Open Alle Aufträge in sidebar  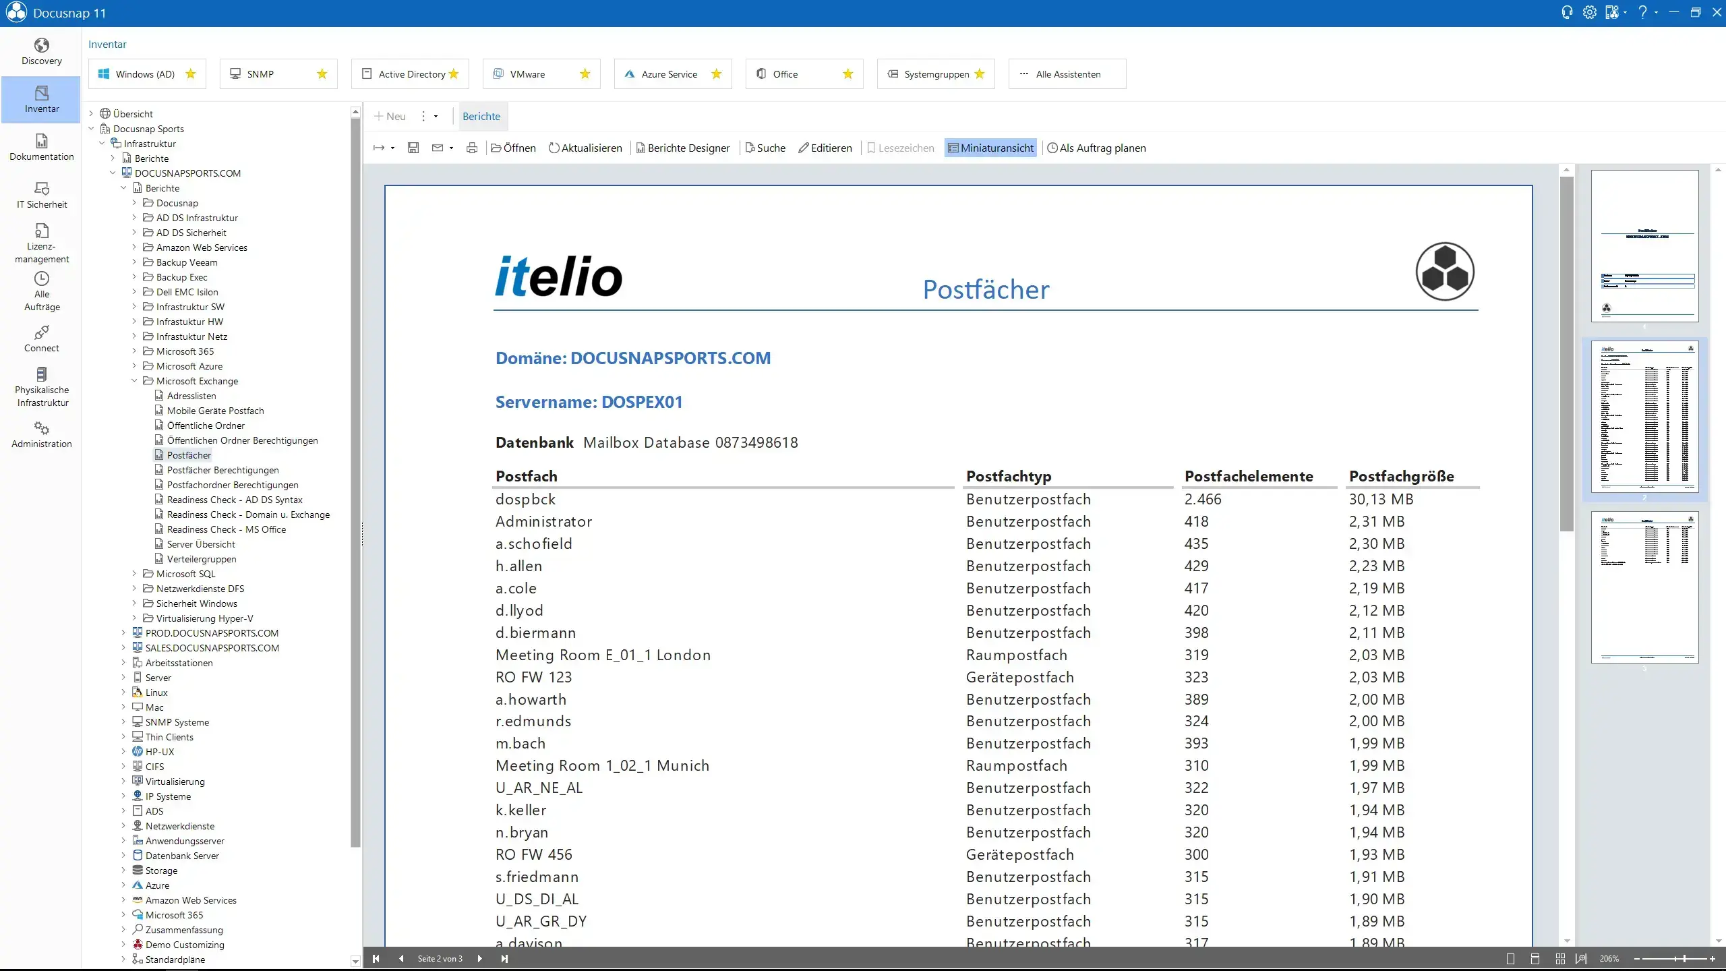41,291
